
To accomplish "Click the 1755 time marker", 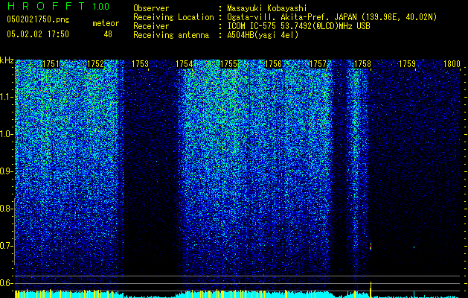I will 228,64.
